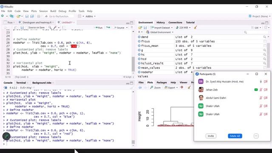This screenshot has width=272, height=153.
Task: Click the Invite button in Participants
Action: 211,136
